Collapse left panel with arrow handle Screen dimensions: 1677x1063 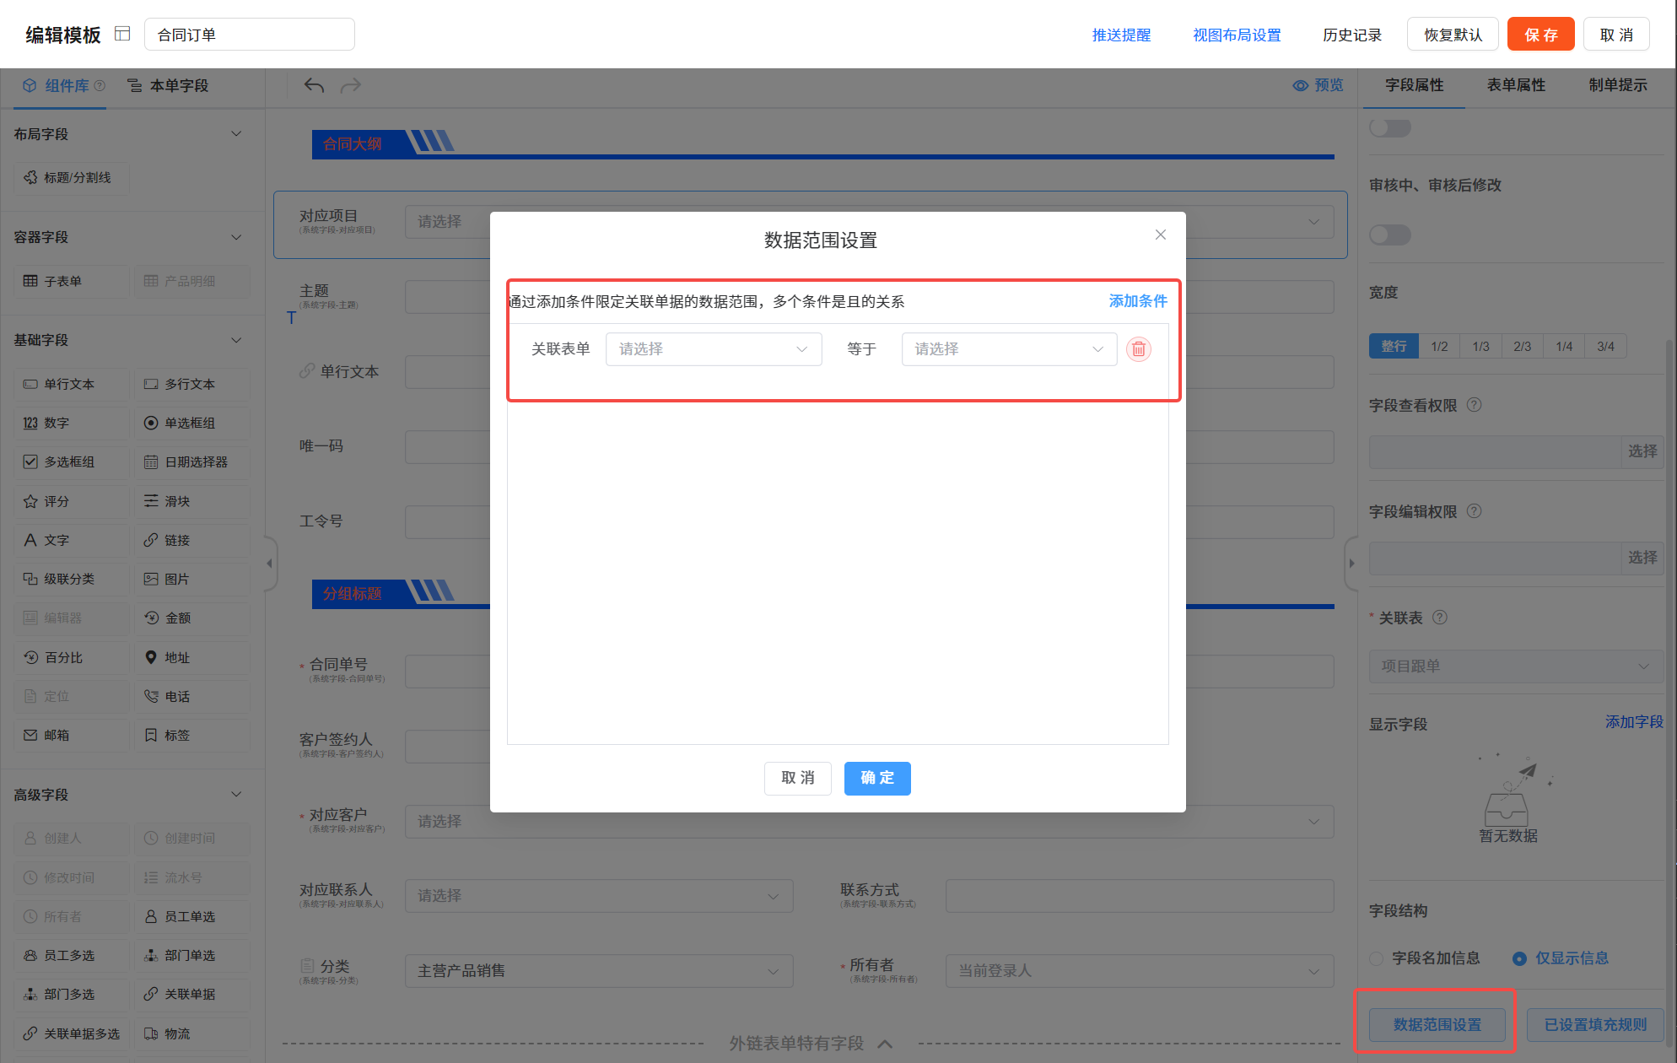[x=269, y=563]
